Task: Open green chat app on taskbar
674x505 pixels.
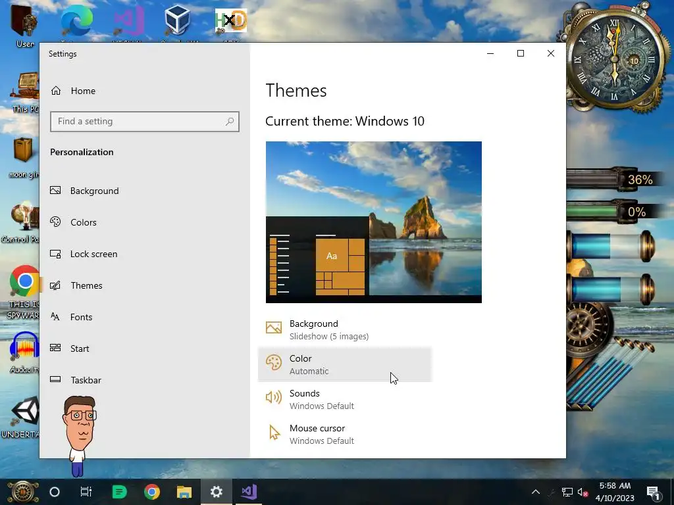Action: pos(120,492)
